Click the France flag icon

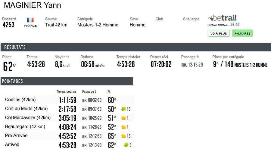30,20
